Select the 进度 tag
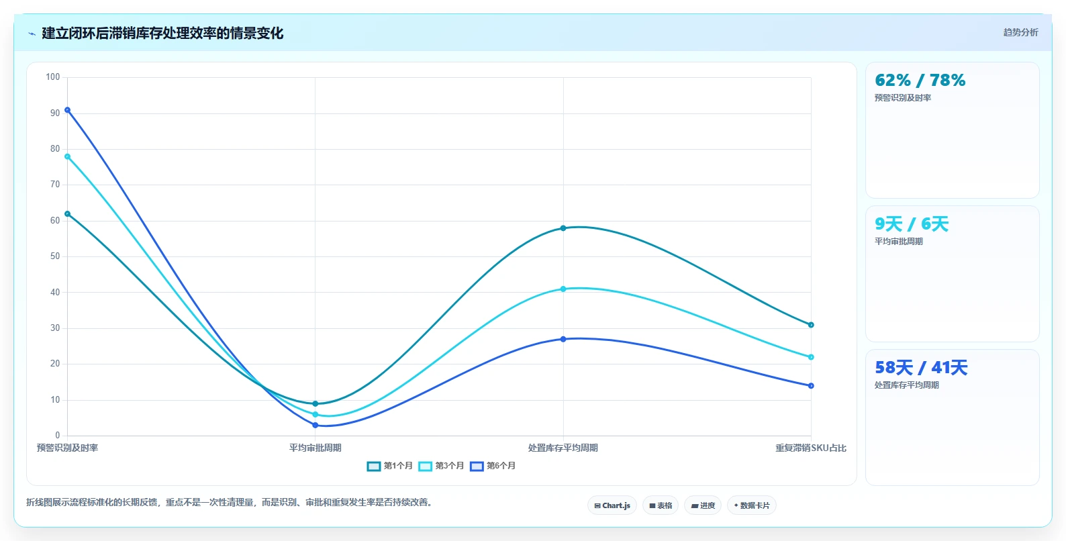The image size is (1066, 541). tap(703, 505)
